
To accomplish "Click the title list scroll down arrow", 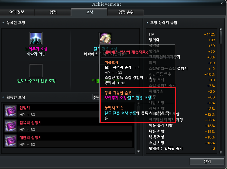I will pyautogui.click(x=138, y=151).
